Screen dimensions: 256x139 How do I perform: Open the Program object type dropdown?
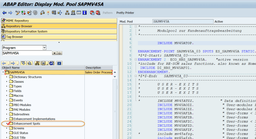(x=44, y=48)
